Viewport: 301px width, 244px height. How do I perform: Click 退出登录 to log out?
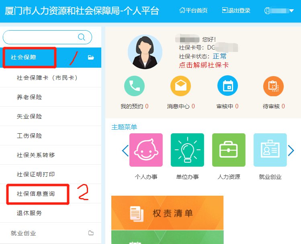point(236,10)
